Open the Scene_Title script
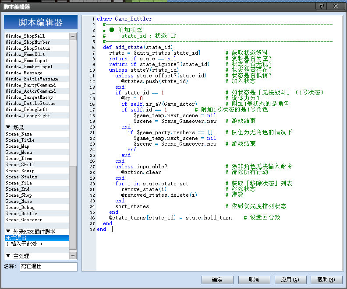 37,140
